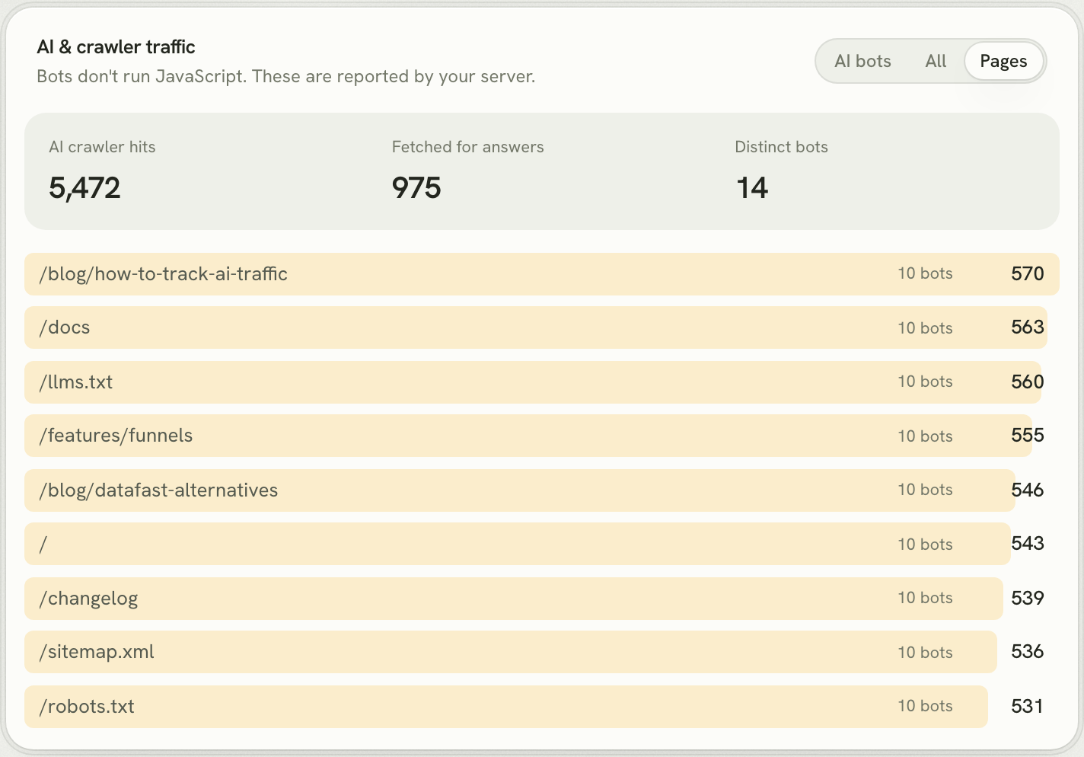The height and width of the screenshot is (757, 1084).
Task: Click the 539 hits value
Action: pos(1028,599)
